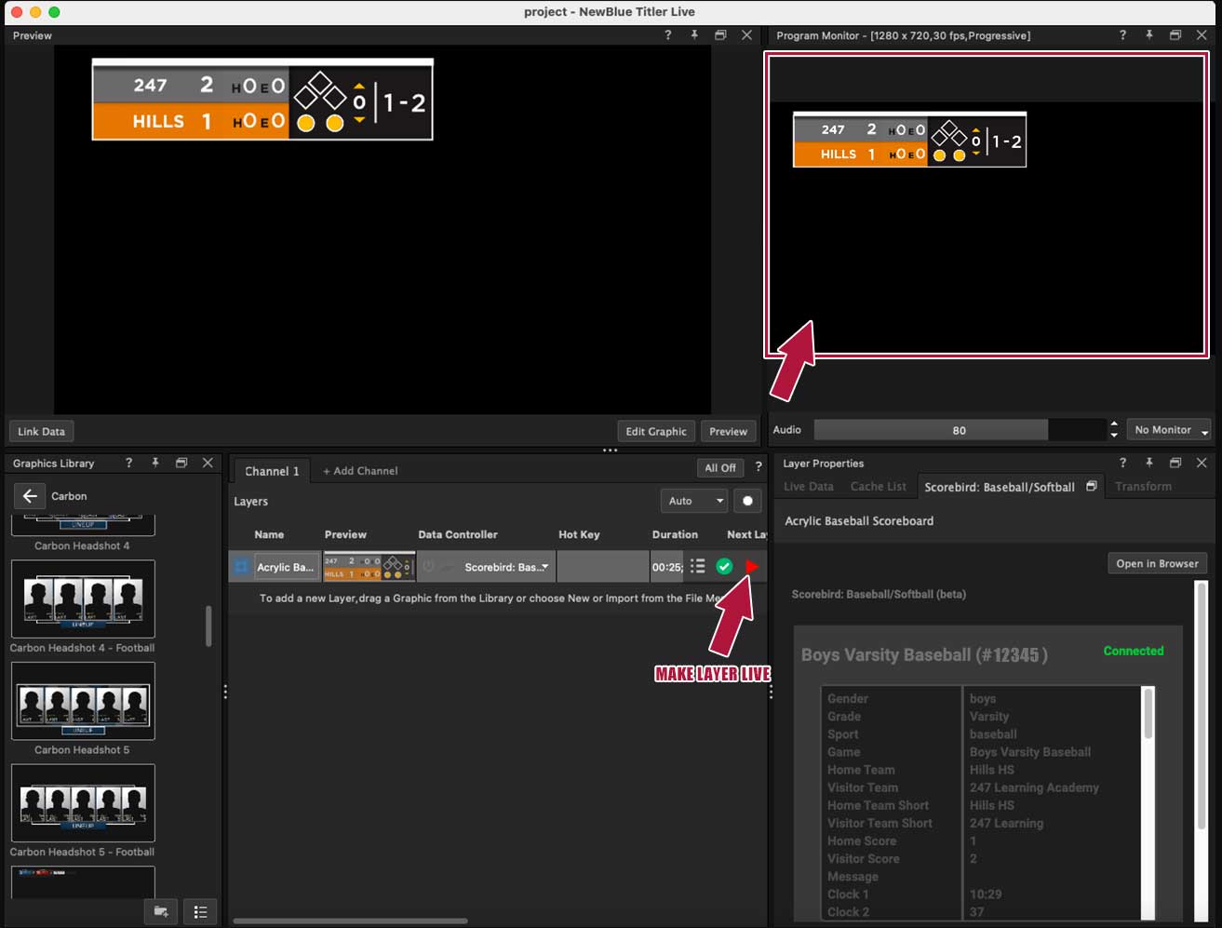Switch to the Cache List tab
This screenshot has height=928, width=1222.
(878, 487)
